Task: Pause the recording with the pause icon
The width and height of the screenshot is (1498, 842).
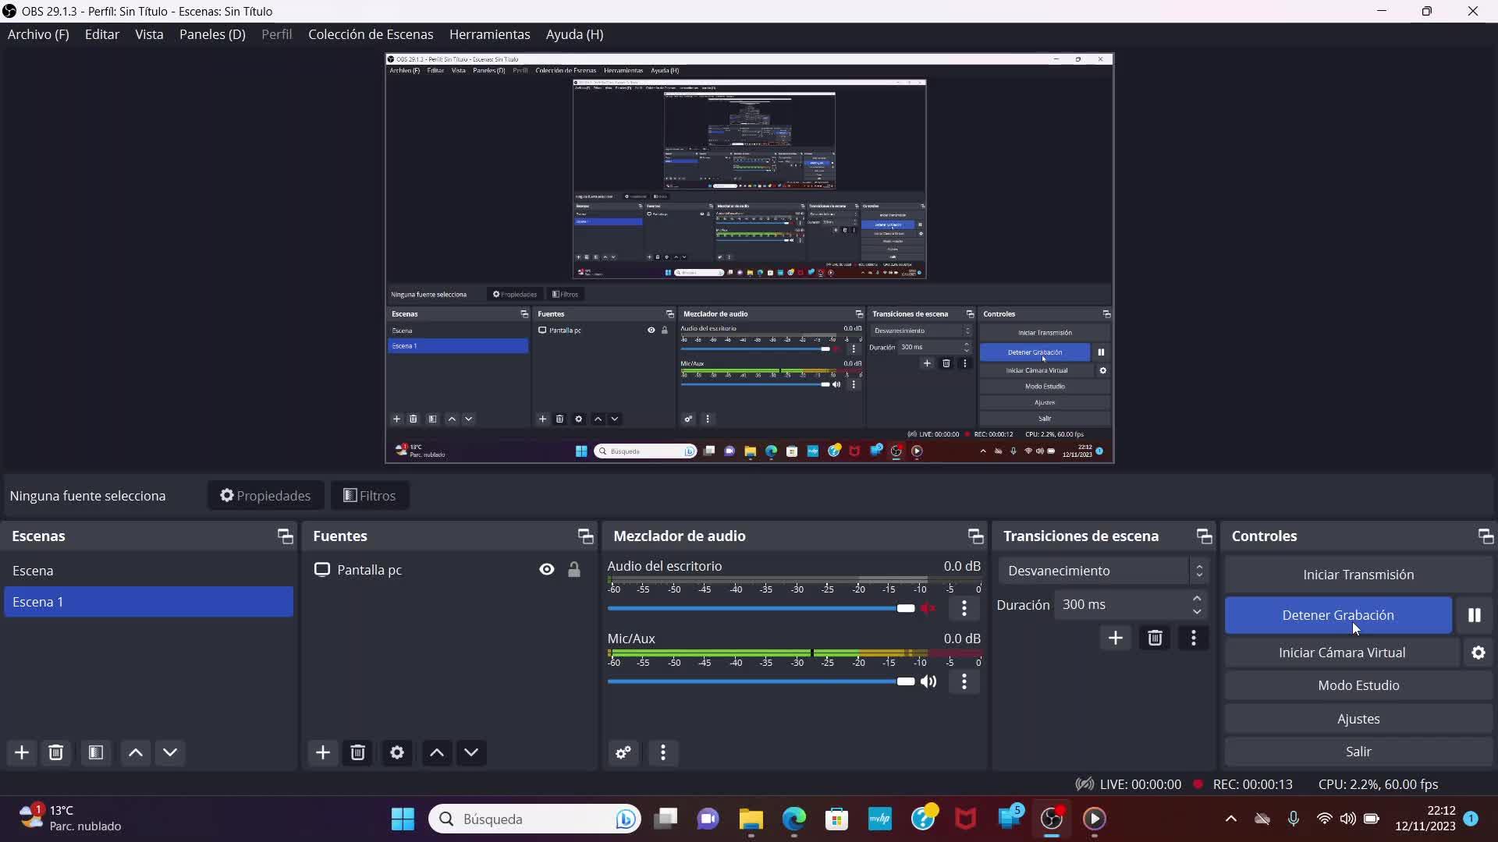Action: 1474,615
